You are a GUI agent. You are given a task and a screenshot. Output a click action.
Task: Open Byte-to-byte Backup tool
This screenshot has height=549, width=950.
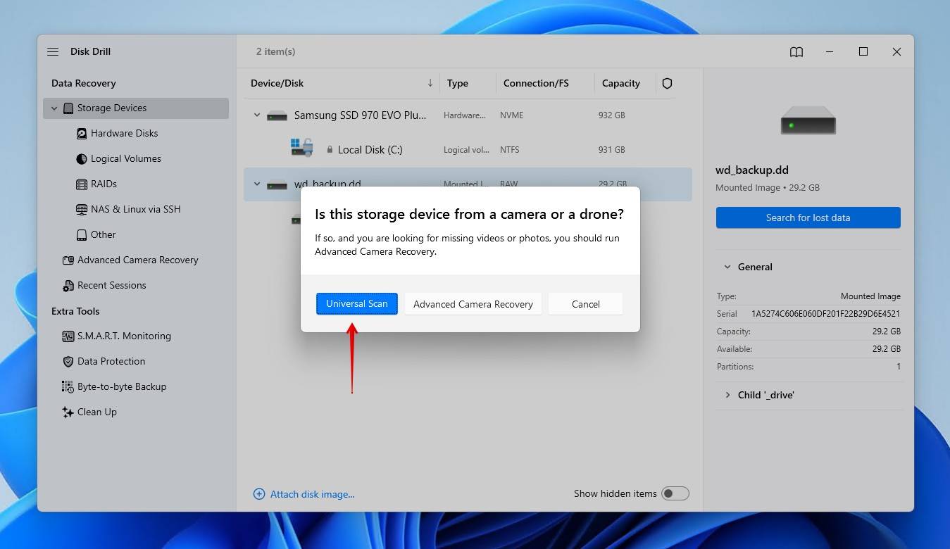coord(121,386)
